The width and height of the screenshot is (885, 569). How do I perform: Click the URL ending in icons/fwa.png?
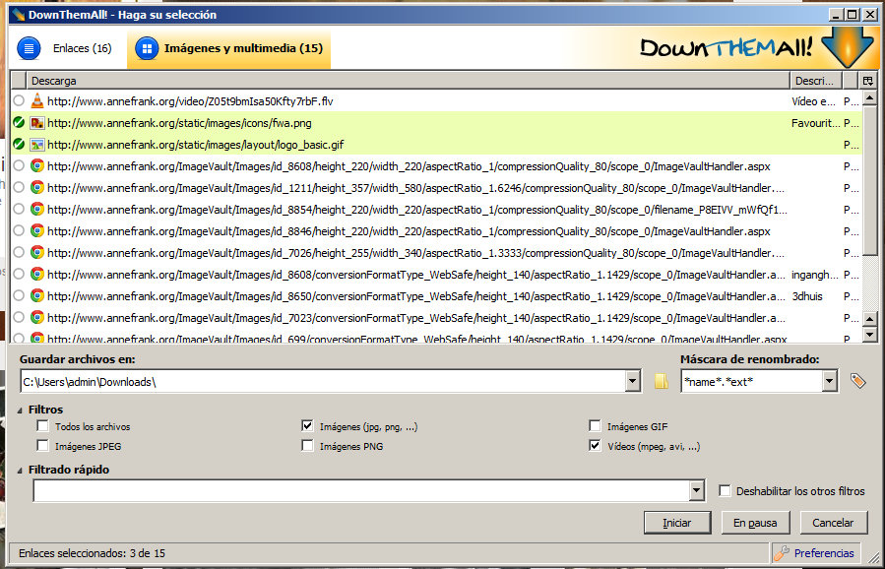(179, 123)
